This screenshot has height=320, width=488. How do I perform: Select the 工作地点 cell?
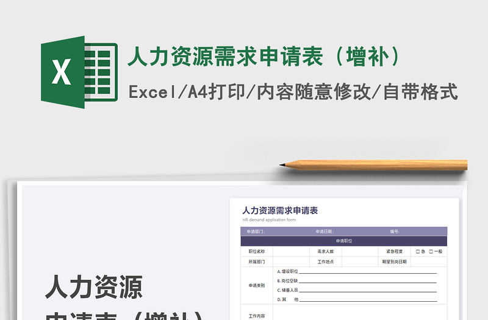pyautogui.click(x=326, y=262)
